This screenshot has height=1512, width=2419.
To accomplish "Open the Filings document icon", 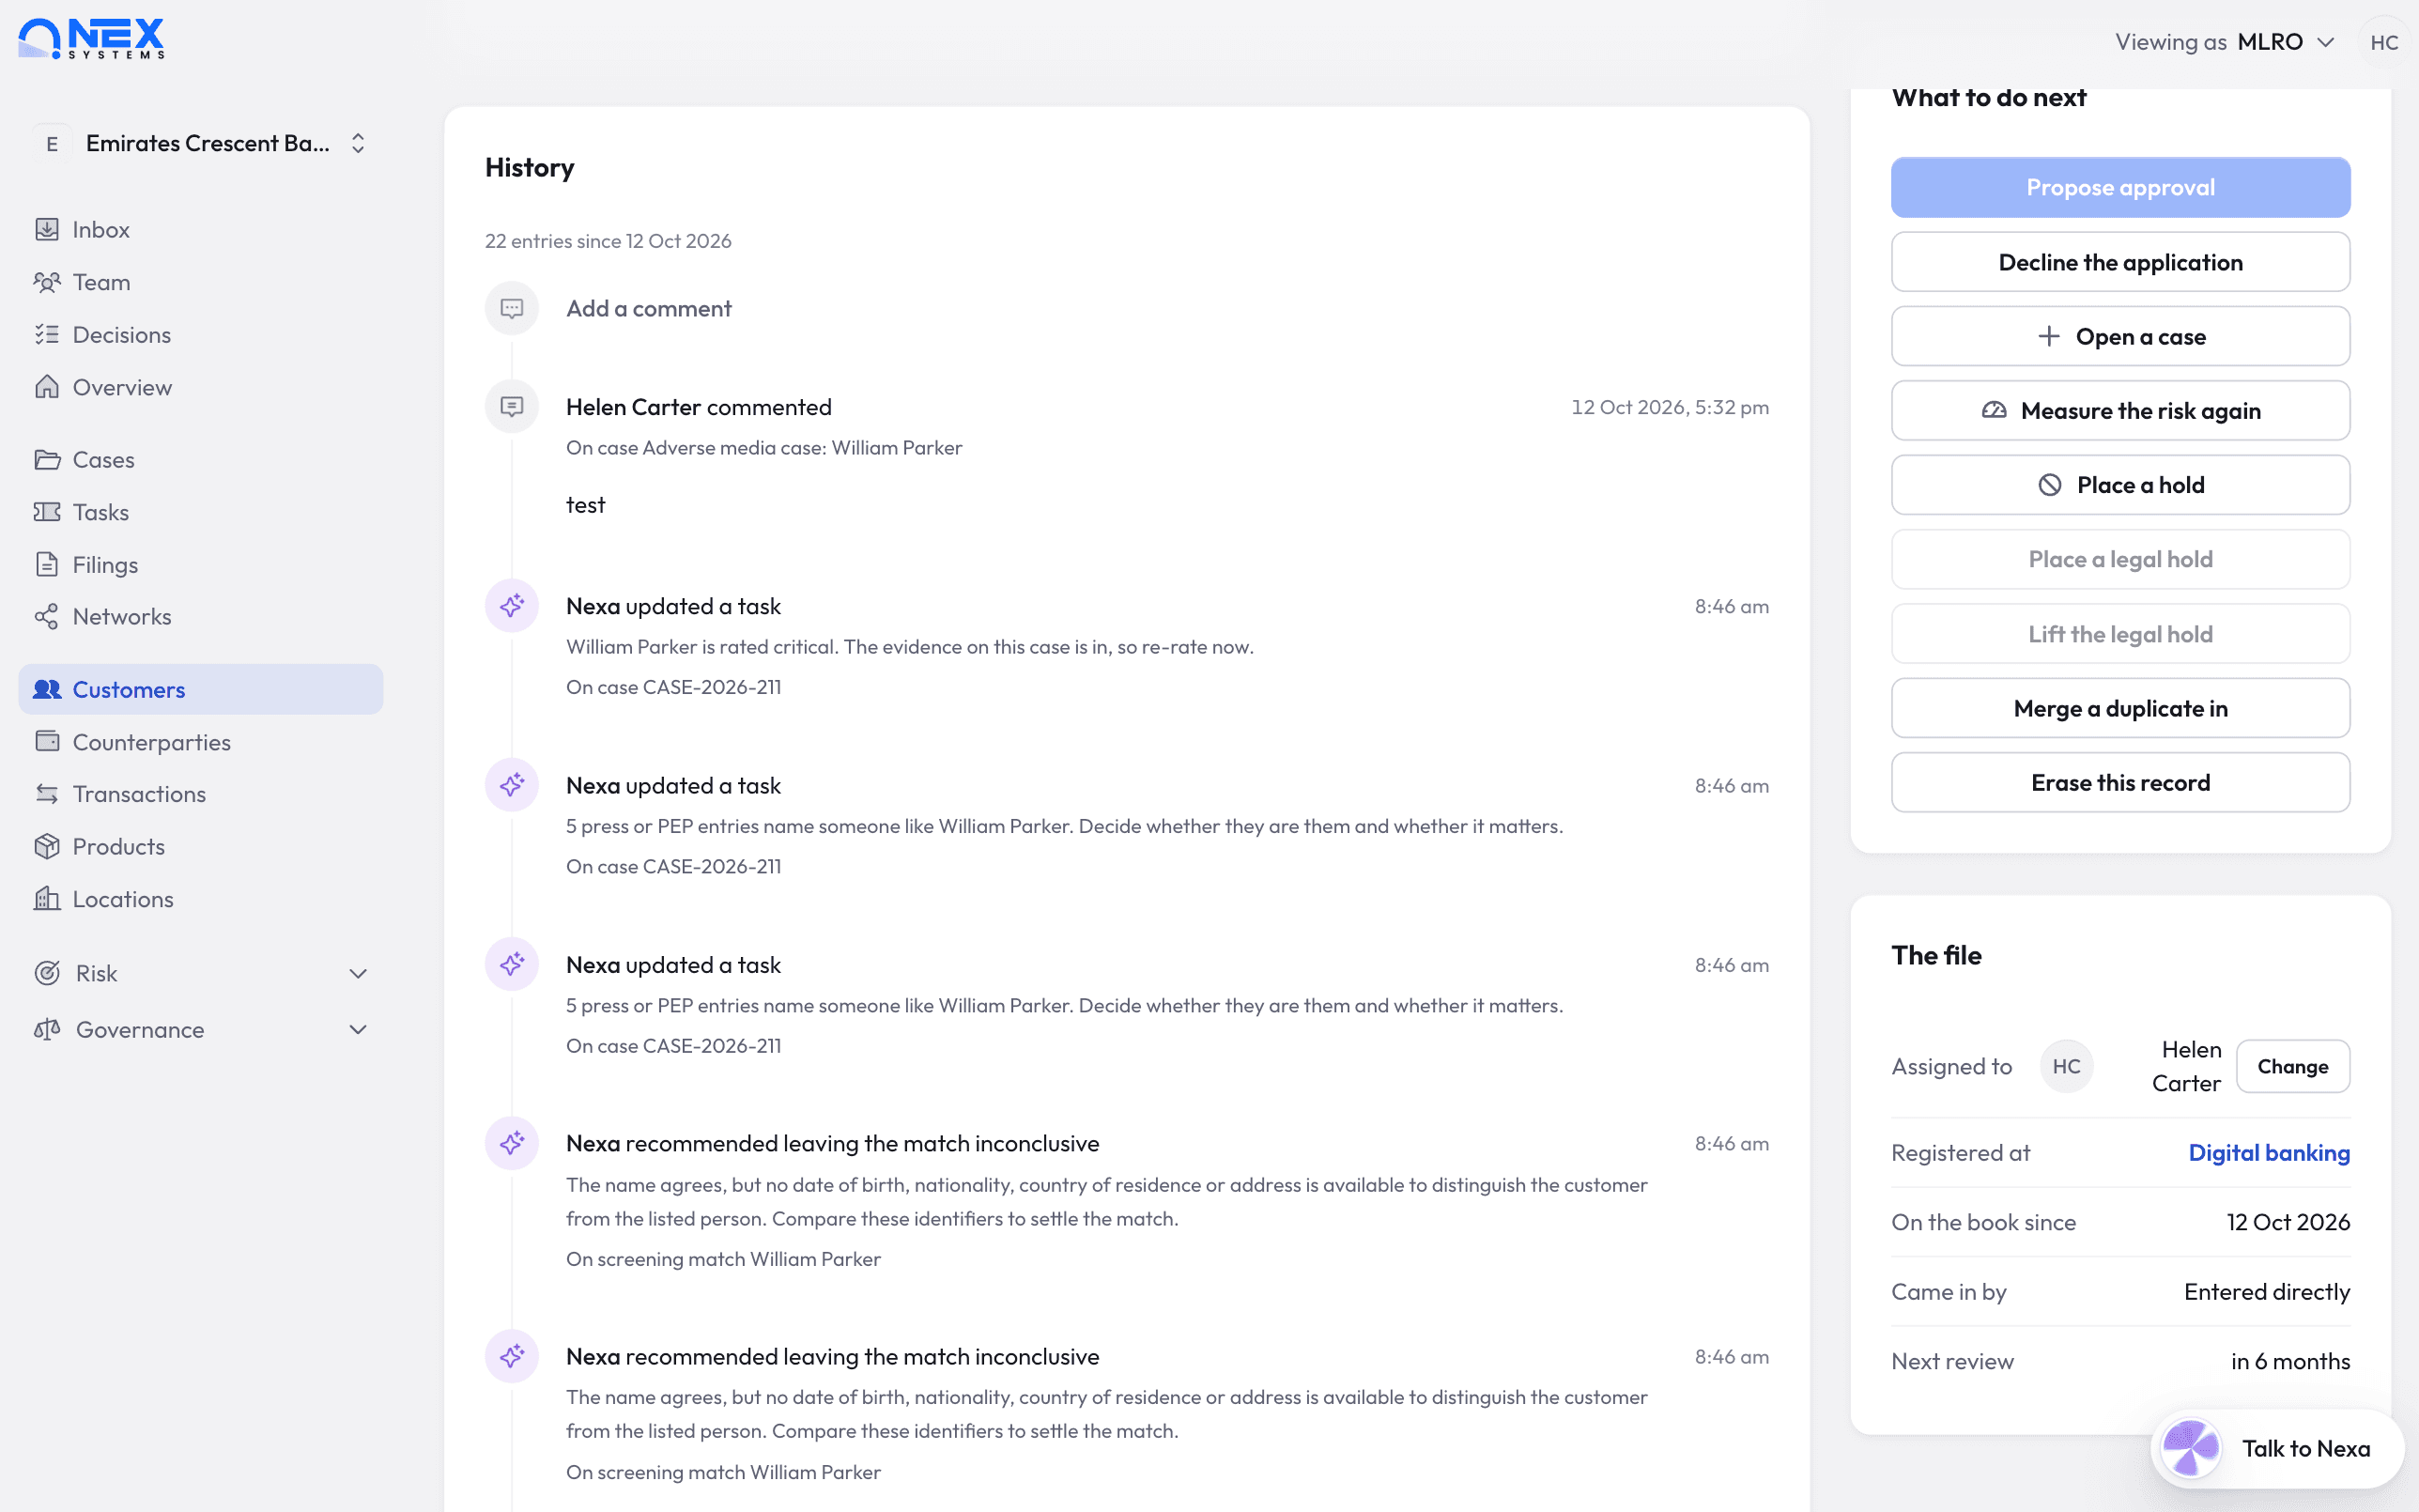I will [x=47, y=564].
